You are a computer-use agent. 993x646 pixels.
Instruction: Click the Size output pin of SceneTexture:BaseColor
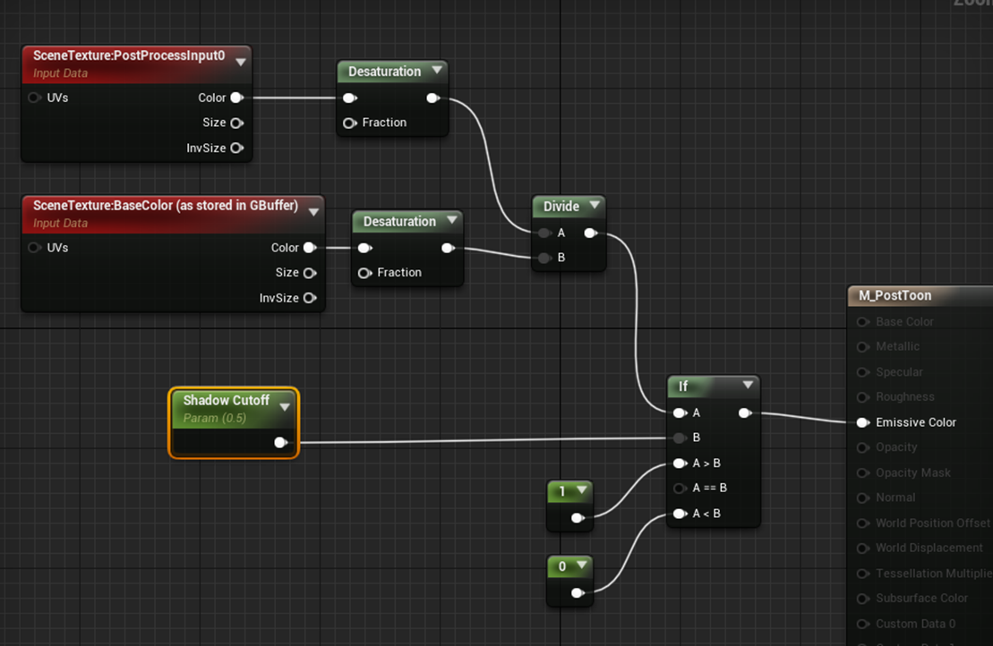tap(310, 273)
